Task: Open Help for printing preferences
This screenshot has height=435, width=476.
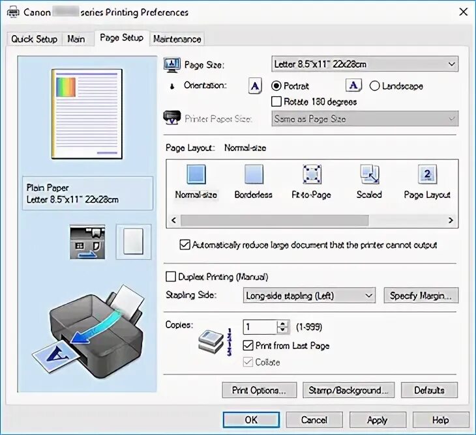Action: [x=441, y=420]
